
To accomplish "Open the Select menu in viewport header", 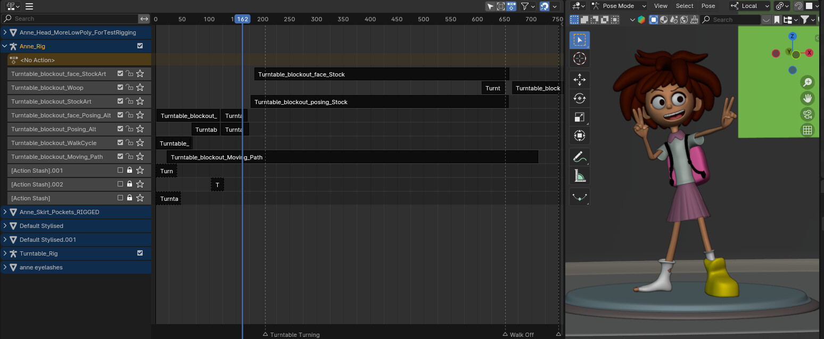I will click(685, 6).
